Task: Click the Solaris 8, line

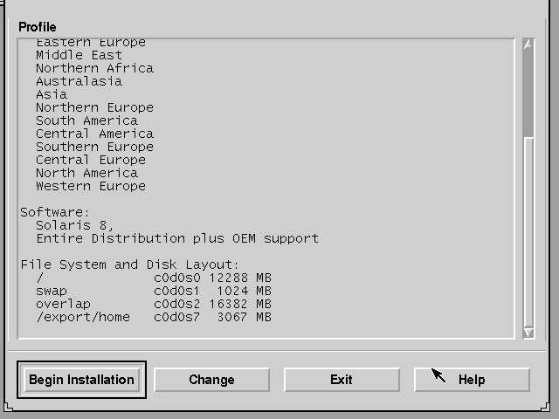Action: click(74, 225)
